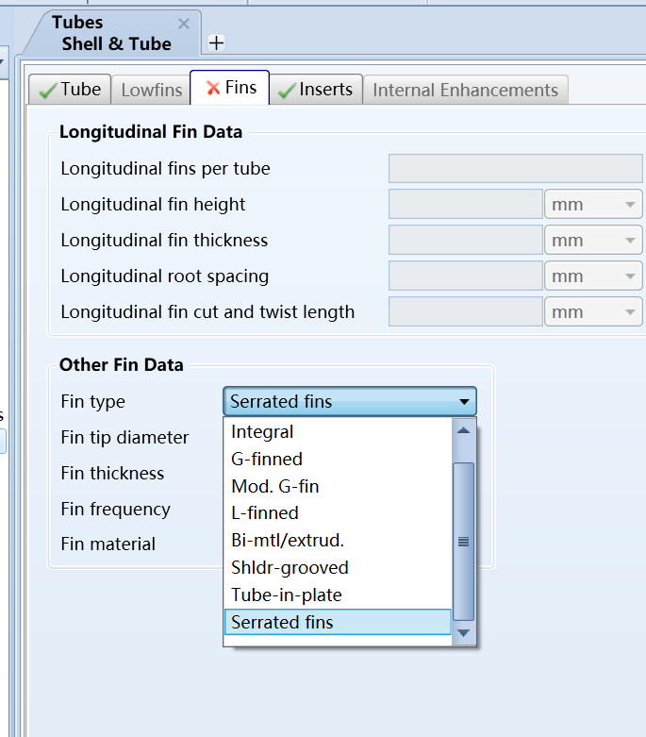
Task: Select the L-finned option
Action: [x=265, y=513]
